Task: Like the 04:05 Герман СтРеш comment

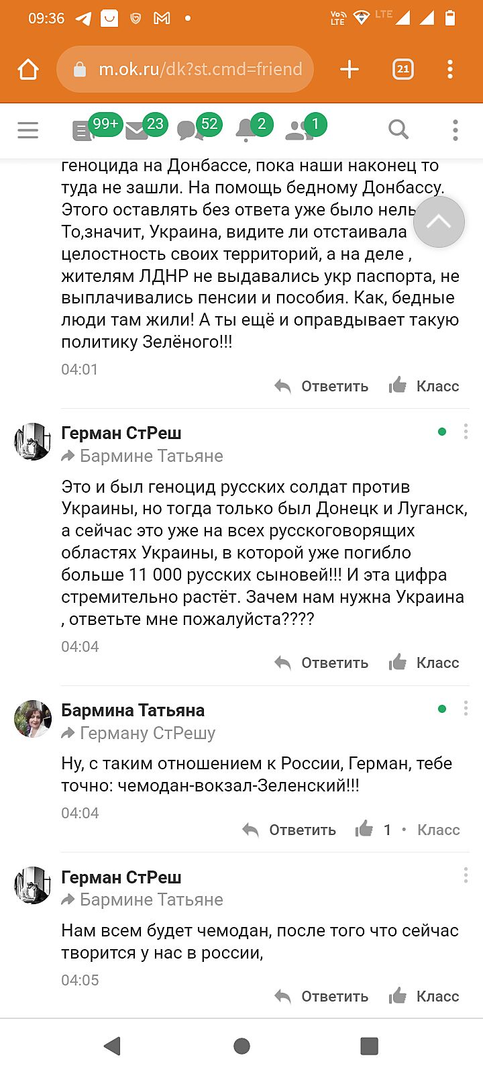Action: coord(425,997)
